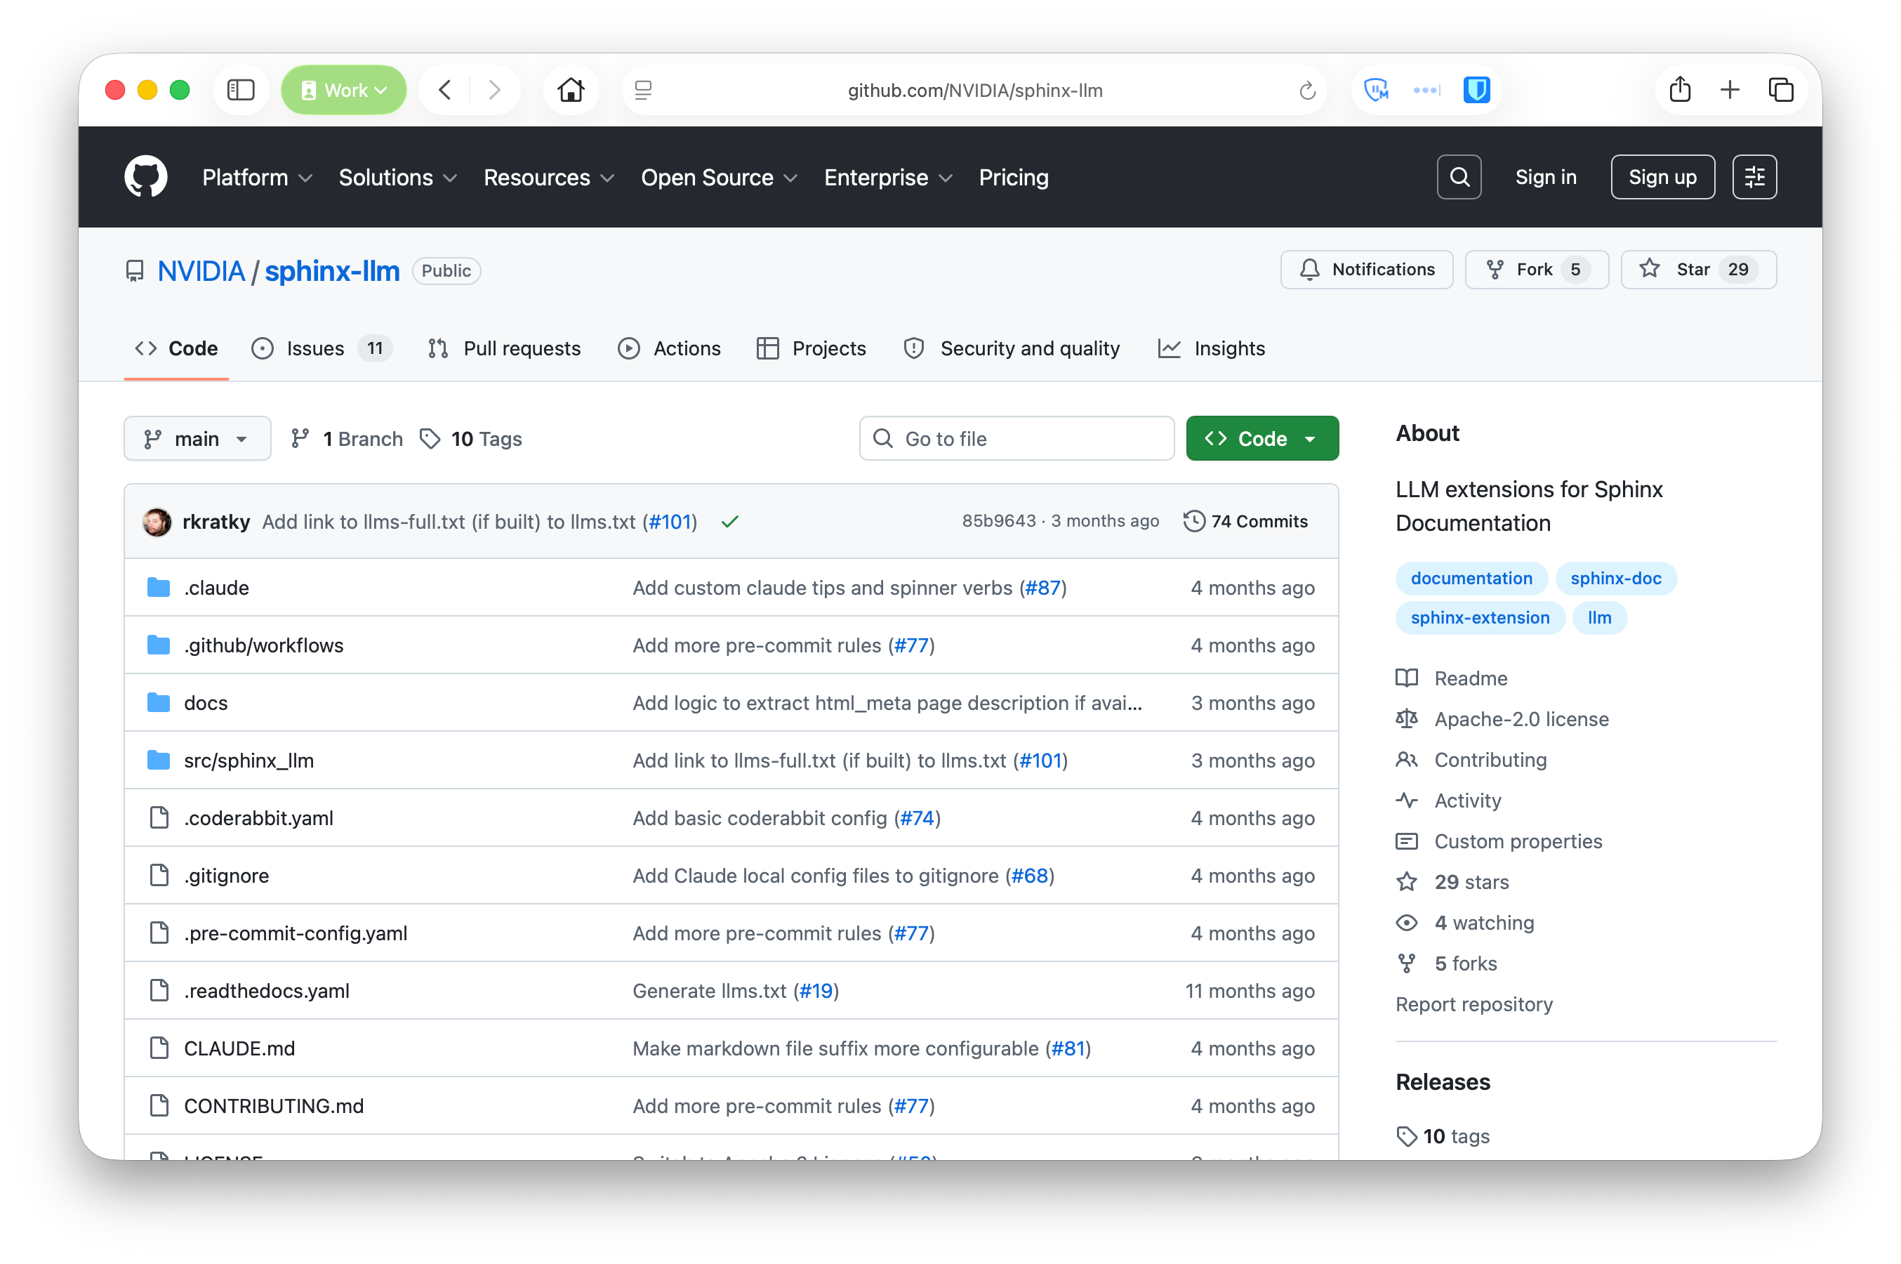This screenshot has width=1901, height=1264.
Task: Open the CLAUDE.md file
Action: pos(239,1048)
